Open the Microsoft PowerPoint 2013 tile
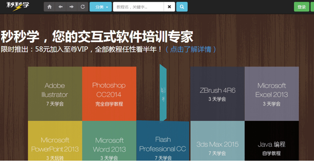The width and height of the screenshot is (314, 167). [55, 141]
